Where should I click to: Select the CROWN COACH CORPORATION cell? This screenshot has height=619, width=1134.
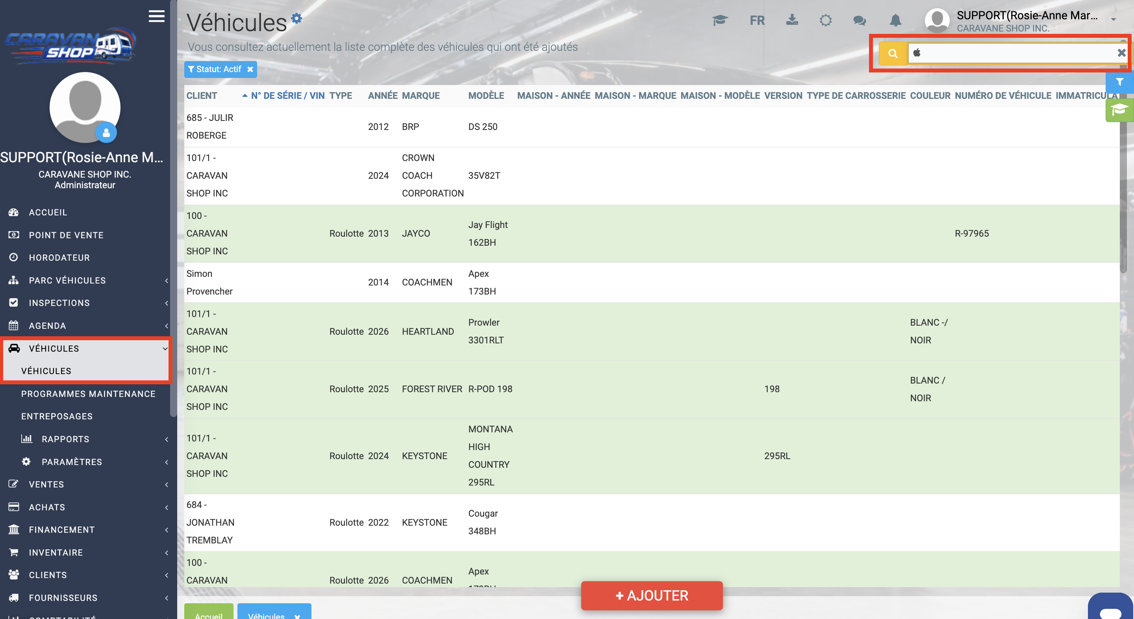tap(433, 175)
